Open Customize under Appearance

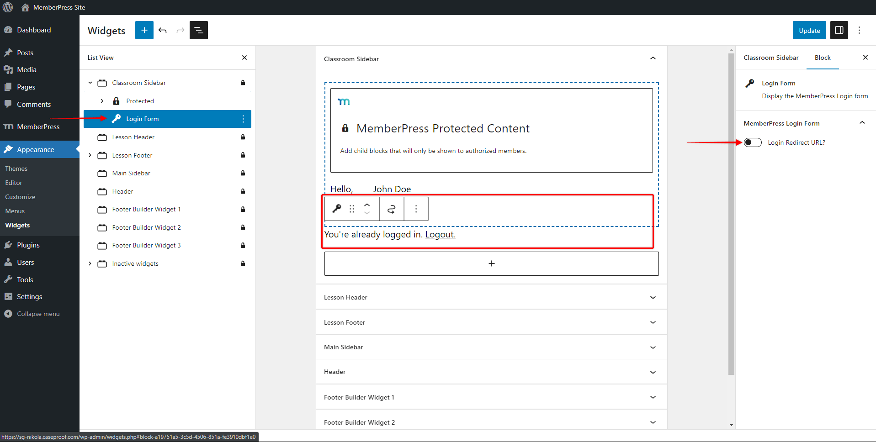pos(20,197)
